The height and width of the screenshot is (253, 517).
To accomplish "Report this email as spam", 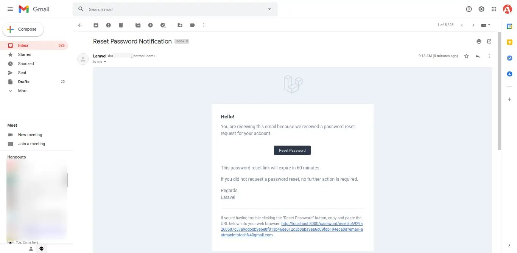I will [108, 25].
